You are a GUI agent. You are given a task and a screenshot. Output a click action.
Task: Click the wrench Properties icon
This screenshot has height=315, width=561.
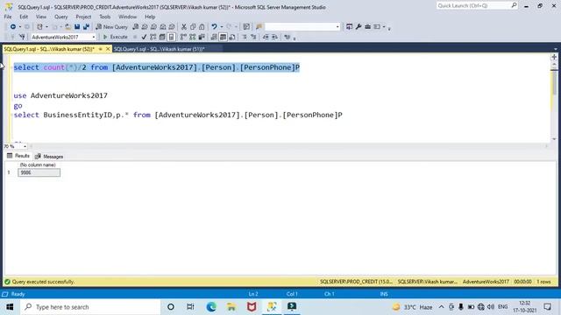[x=359, y=27]
